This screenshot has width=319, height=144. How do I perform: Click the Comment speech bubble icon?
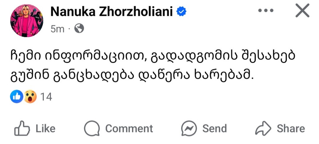pos(92,129)
